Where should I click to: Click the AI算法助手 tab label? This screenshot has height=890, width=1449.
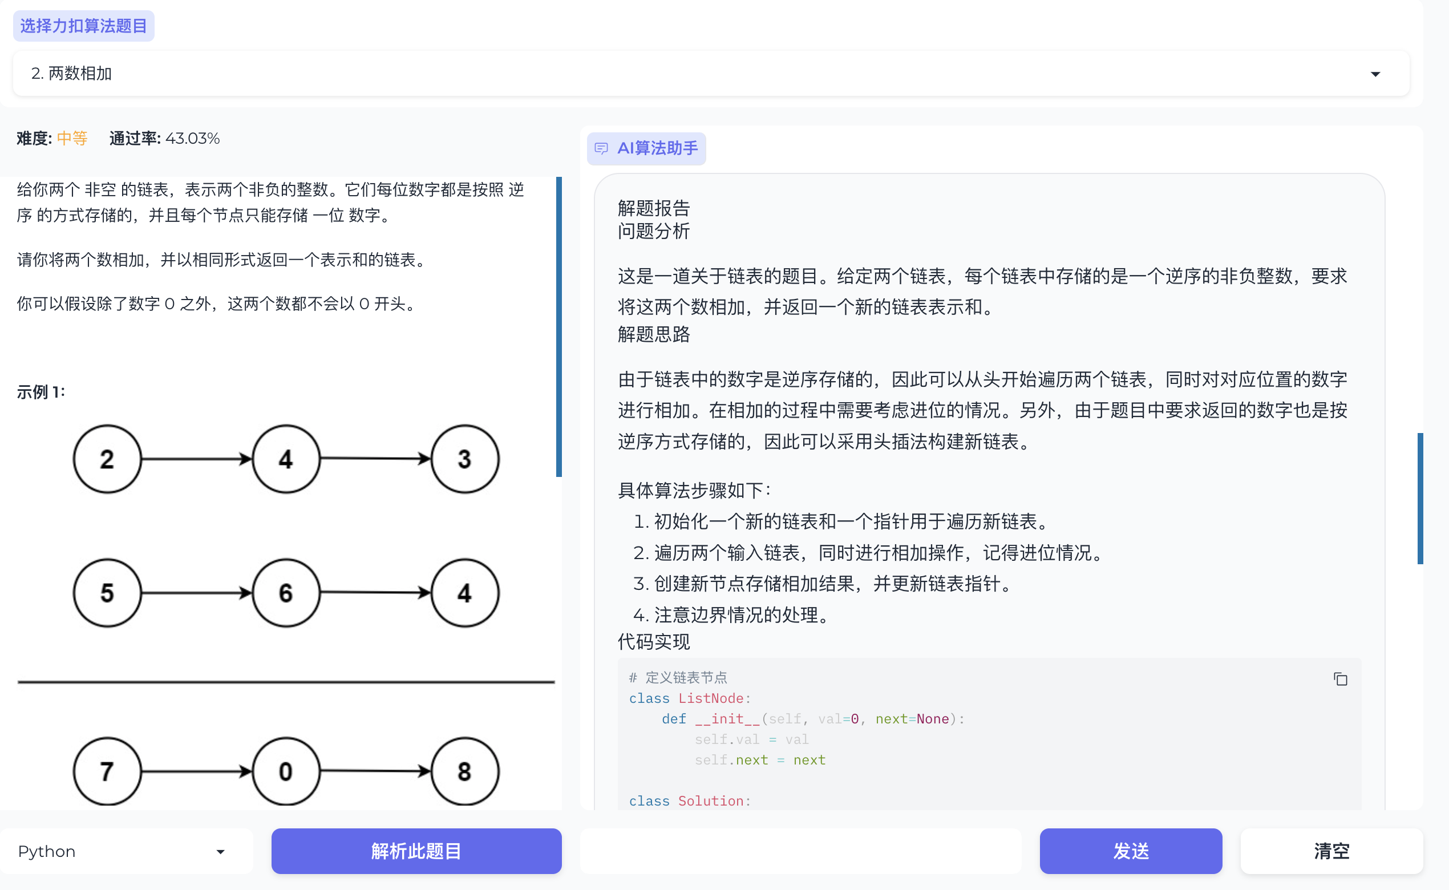click(657, 148)
